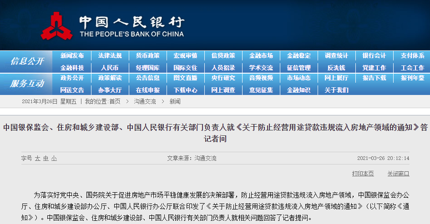Go to 报刊年鉴 section
Viewport: 430px width, 224px height.
412,78
